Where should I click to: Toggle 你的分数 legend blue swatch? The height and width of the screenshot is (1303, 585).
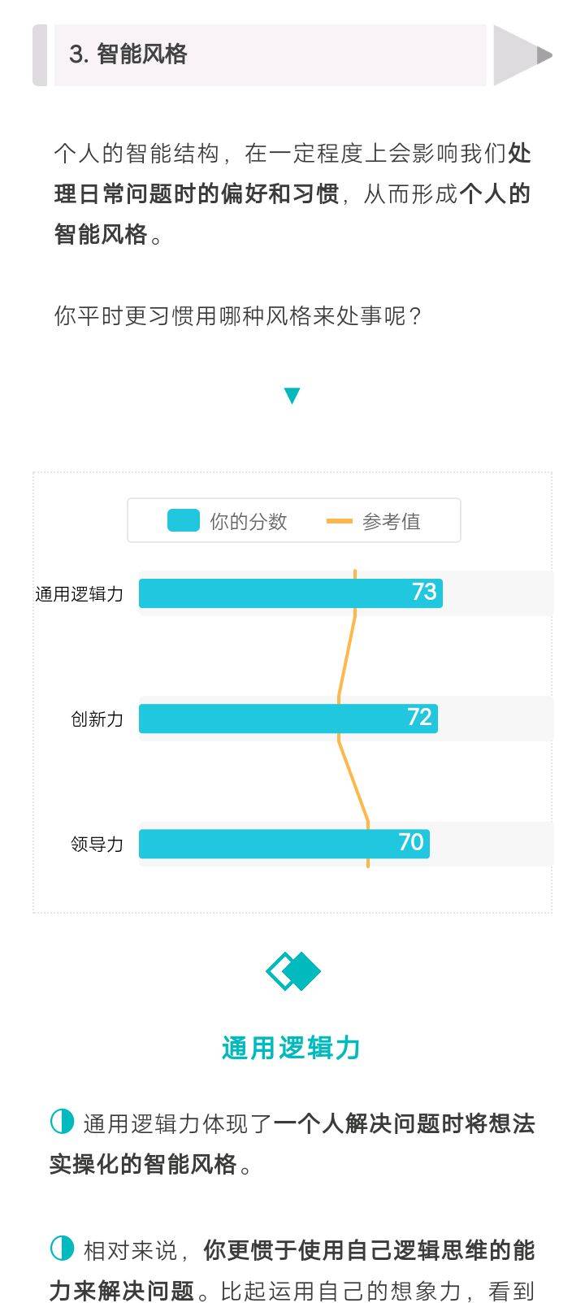183,520
